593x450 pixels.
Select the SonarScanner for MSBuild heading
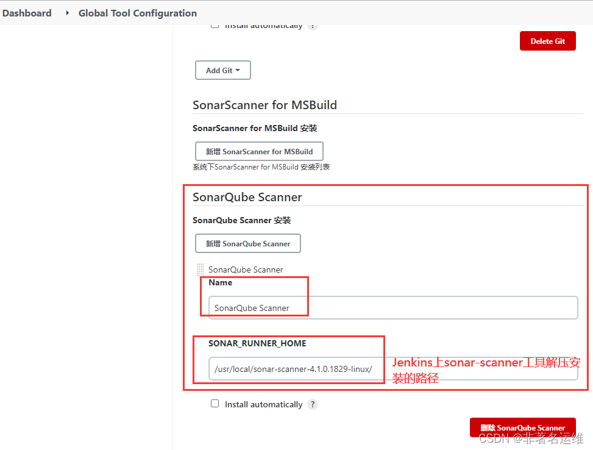coord(265,105)
